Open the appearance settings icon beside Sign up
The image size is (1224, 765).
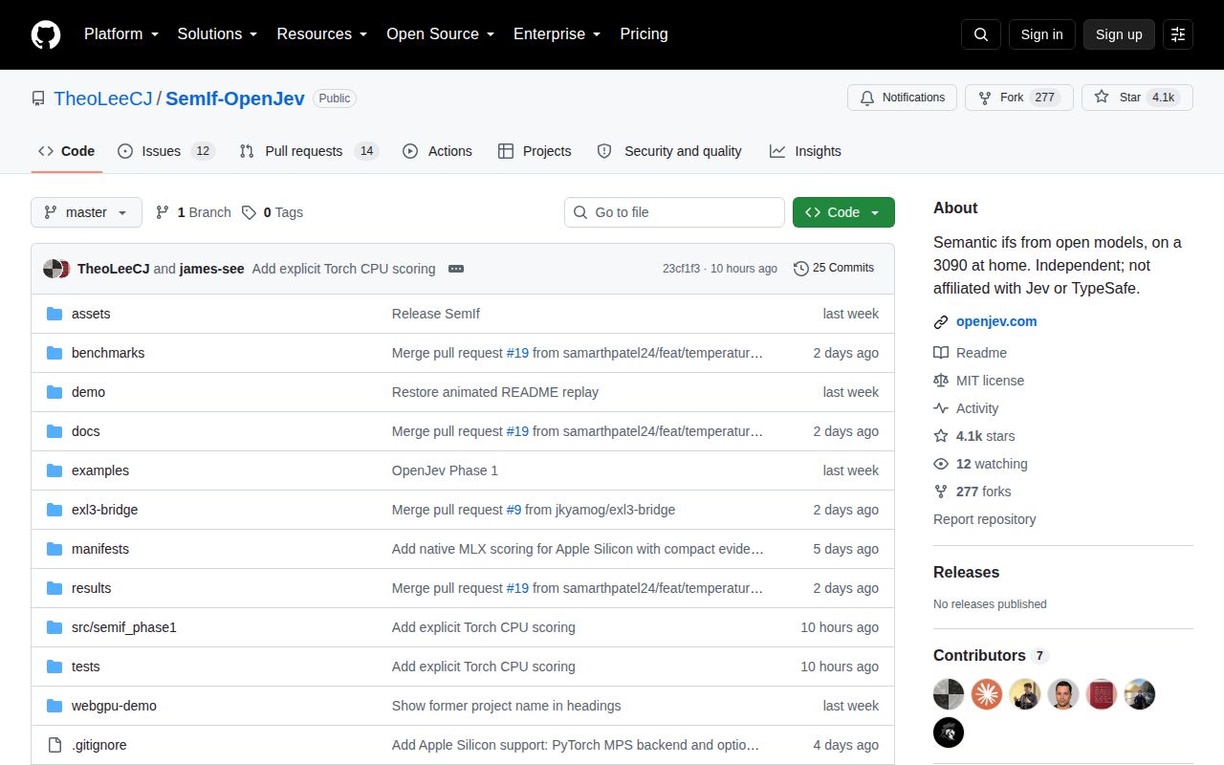tap(1178, 34)
